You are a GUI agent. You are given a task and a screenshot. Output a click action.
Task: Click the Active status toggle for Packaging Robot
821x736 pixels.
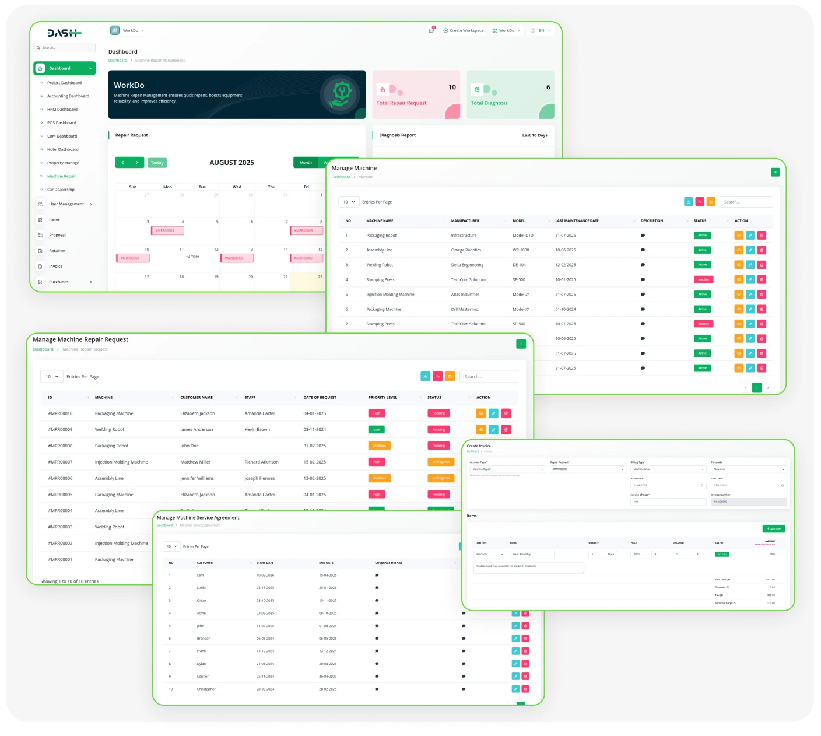point(702,235)
